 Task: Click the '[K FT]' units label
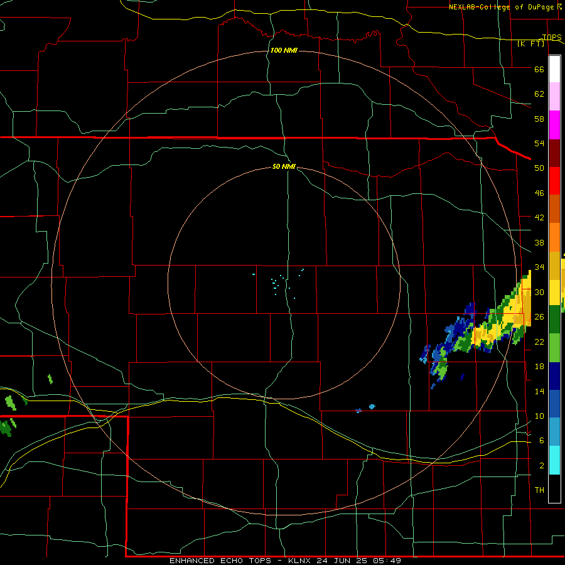pos(530,44)
